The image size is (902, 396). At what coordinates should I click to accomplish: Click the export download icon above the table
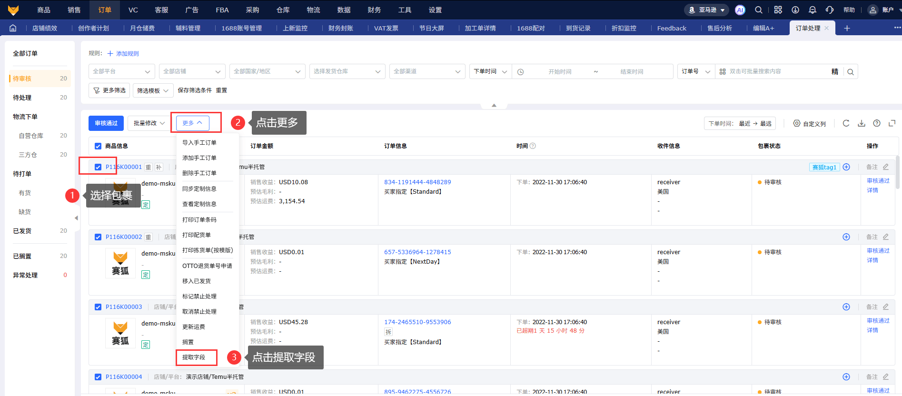[x=862, y=123]
